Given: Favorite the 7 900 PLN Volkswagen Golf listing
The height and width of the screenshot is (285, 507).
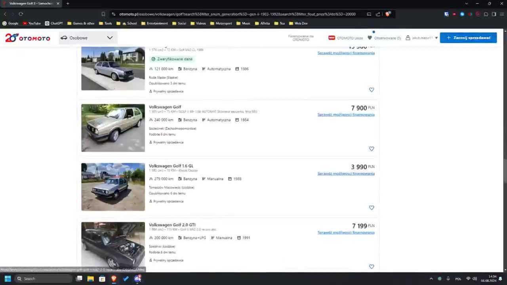Looking at the screenshot, I should pos(372,149).
